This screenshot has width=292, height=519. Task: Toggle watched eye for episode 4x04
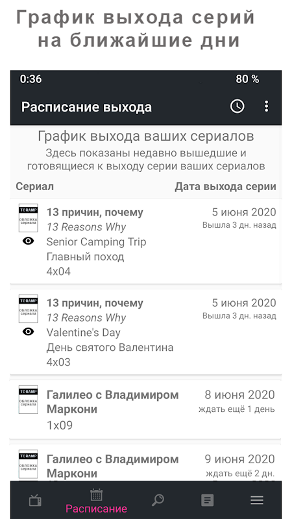(x=28, y=241)
